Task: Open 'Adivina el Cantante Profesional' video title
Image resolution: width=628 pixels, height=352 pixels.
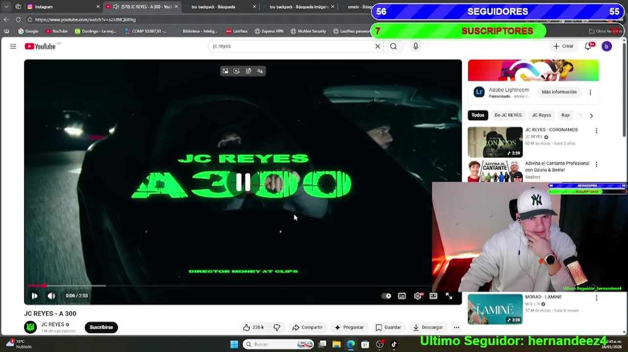Action: pos(557,167)
